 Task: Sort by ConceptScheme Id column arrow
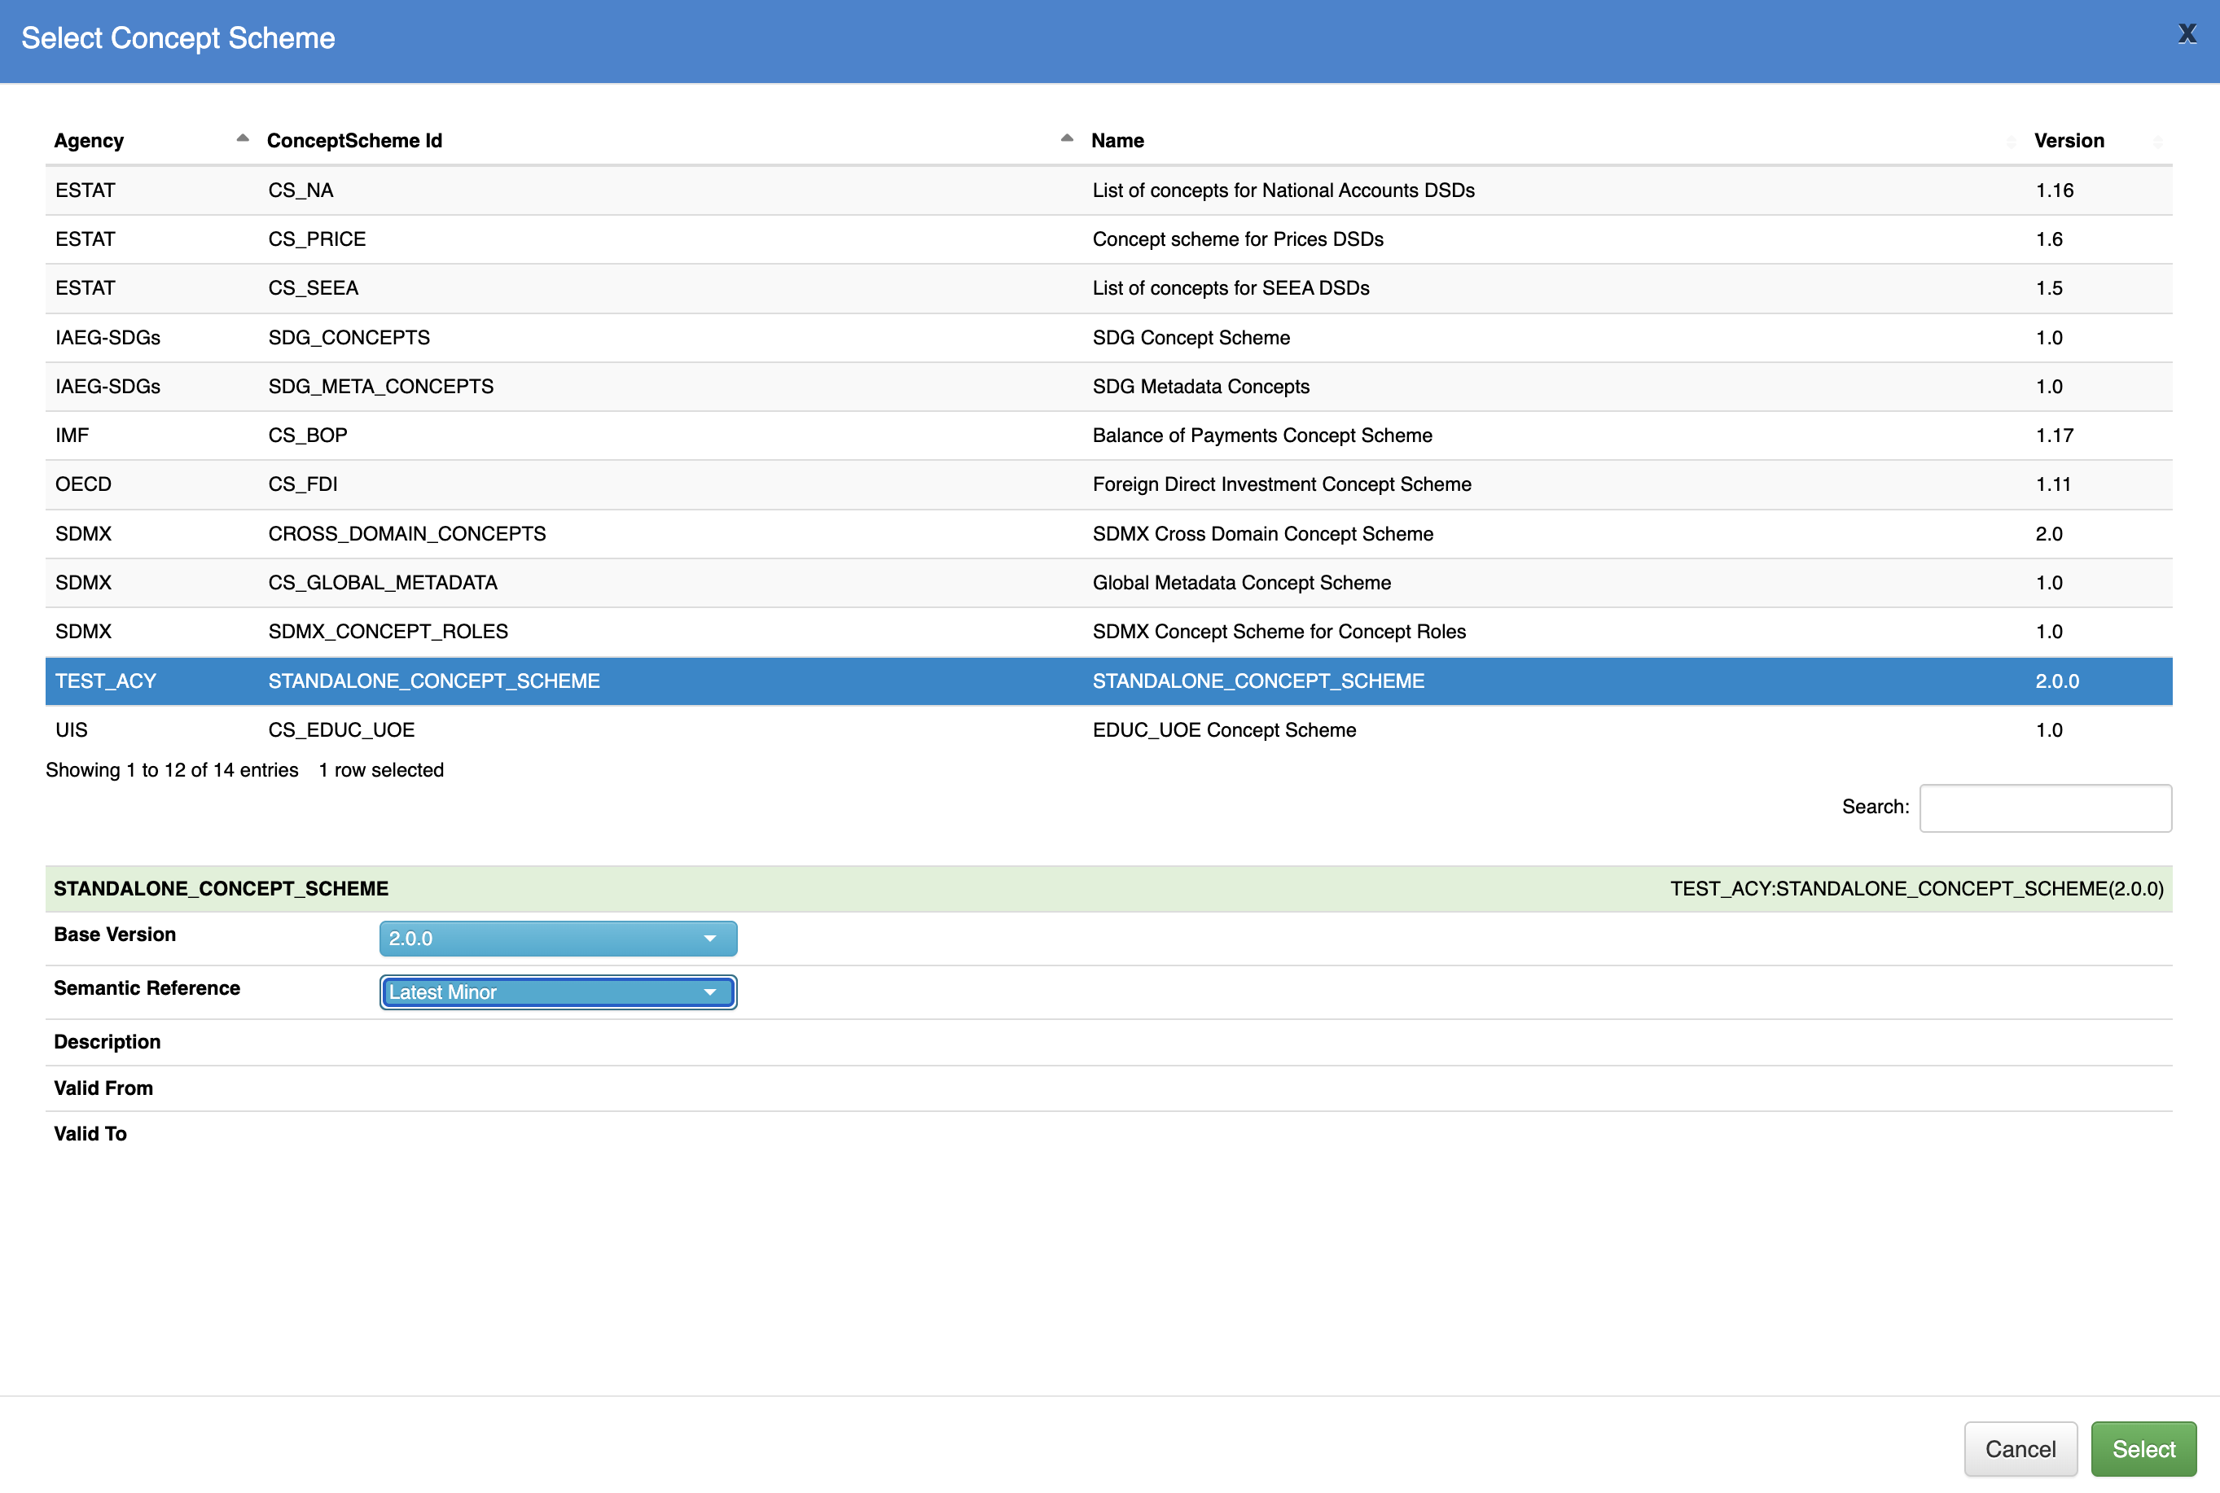[1067, 139]
